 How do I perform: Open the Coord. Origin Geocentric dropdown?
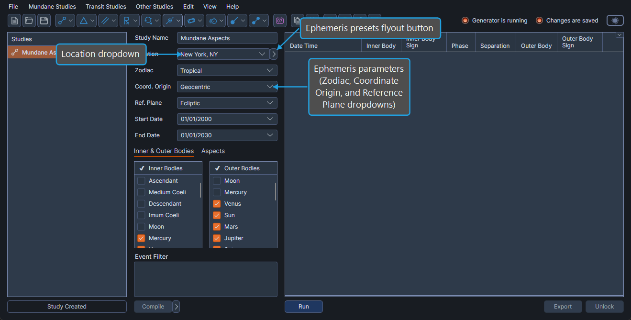click(x=227, y=87)
